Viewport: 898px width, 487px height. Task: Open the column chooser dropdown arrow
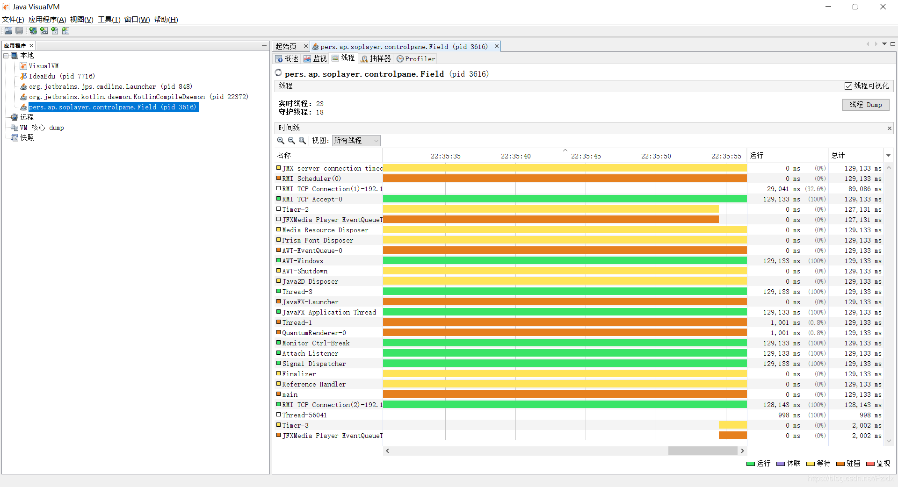[888, 156]
